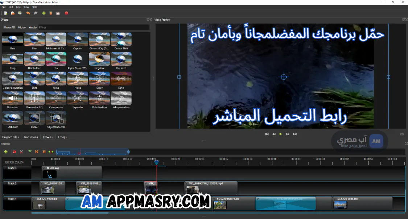Filter effects list to Video only
The width and height of the screenshot is (408, 219).
[22, 27]
